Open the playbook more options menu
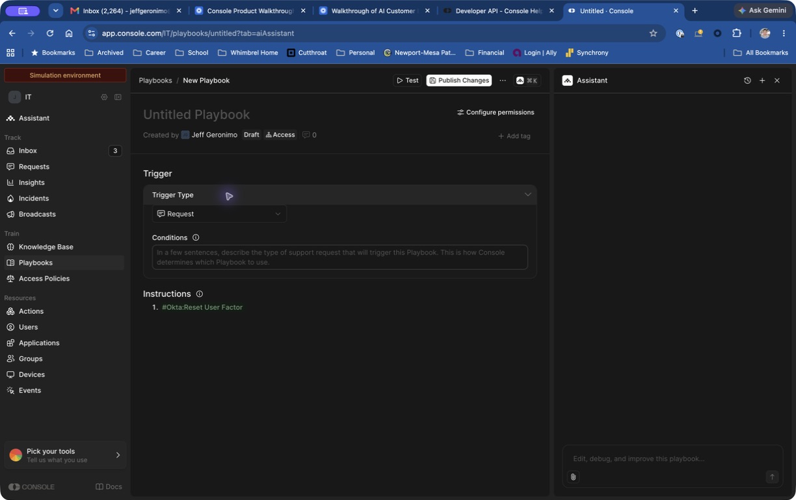The width and height of the screenshot is (796, 500). [x=503, y=81]
